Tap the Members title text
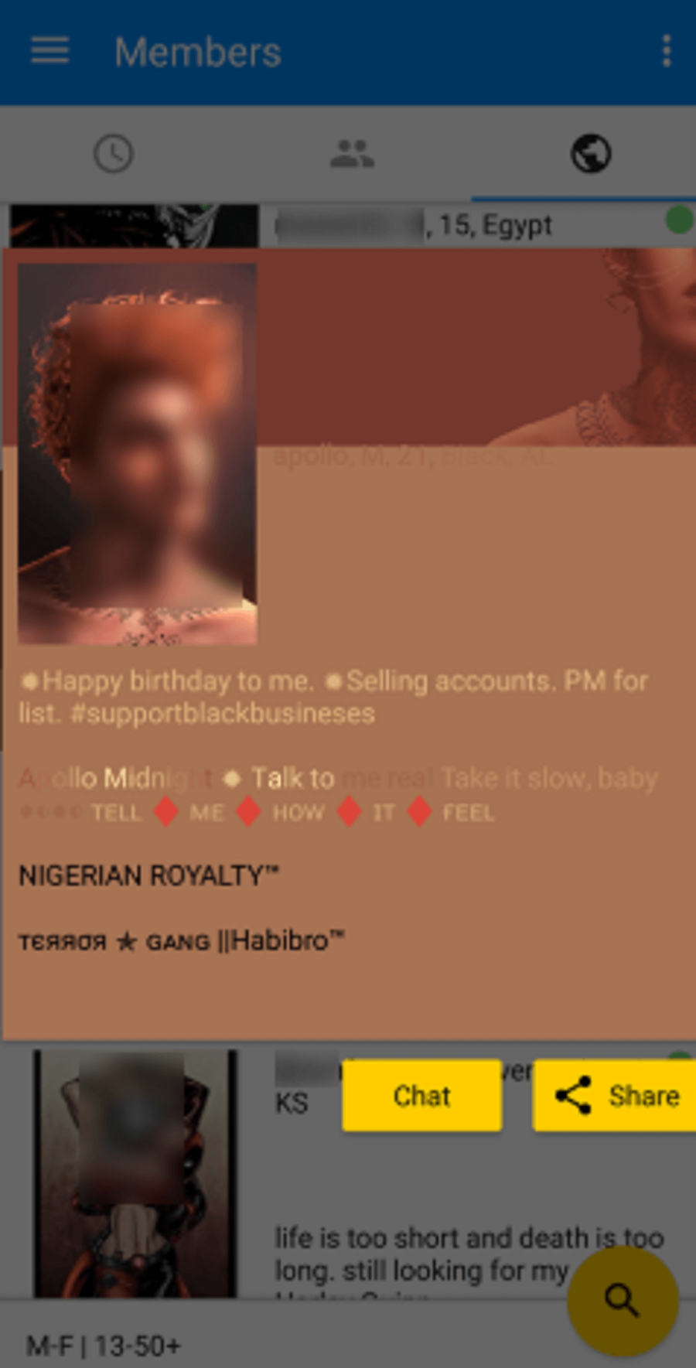The image size is (696, 1368). point(198,53)
